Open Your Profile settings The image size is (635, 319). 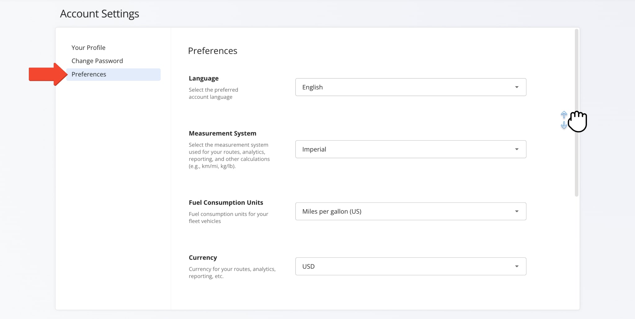[88, 47]
